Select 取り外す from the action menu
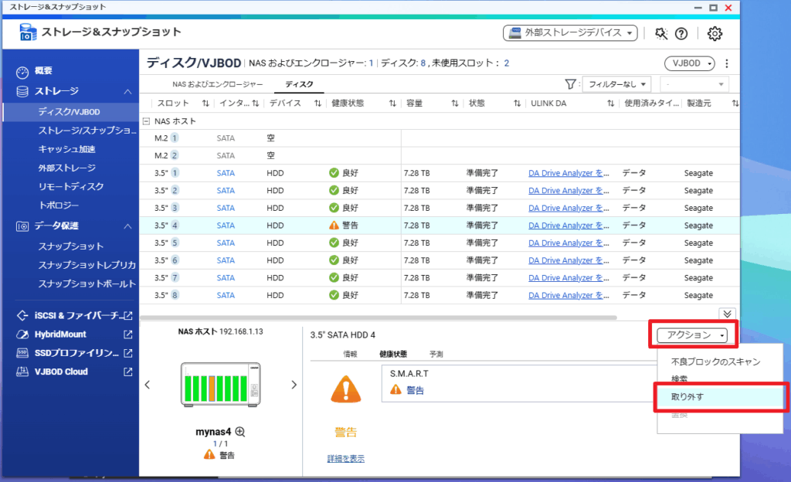Image resolution: width=791 pixels, height=482 pixels. 720,397
